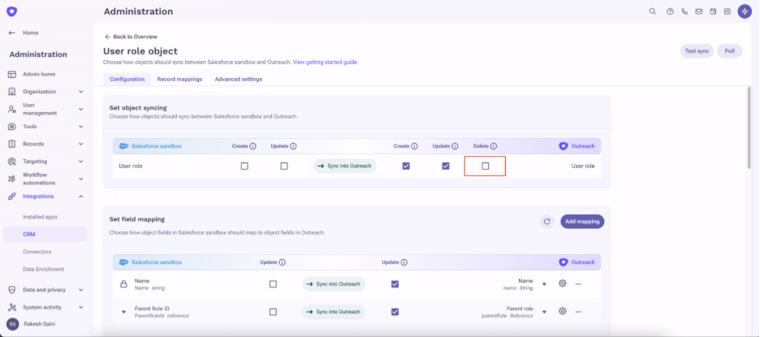
Task: Open the settings gear for Name mapping
Action: tap(562, 283)
